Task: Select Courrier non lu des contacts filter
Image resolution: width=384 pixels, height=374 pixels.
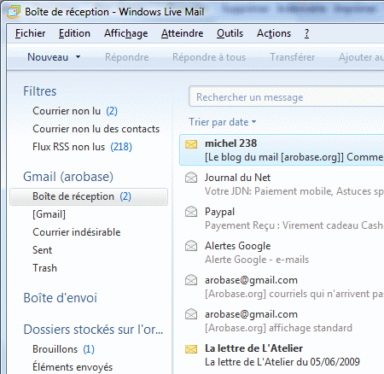Action: (96, 129)
